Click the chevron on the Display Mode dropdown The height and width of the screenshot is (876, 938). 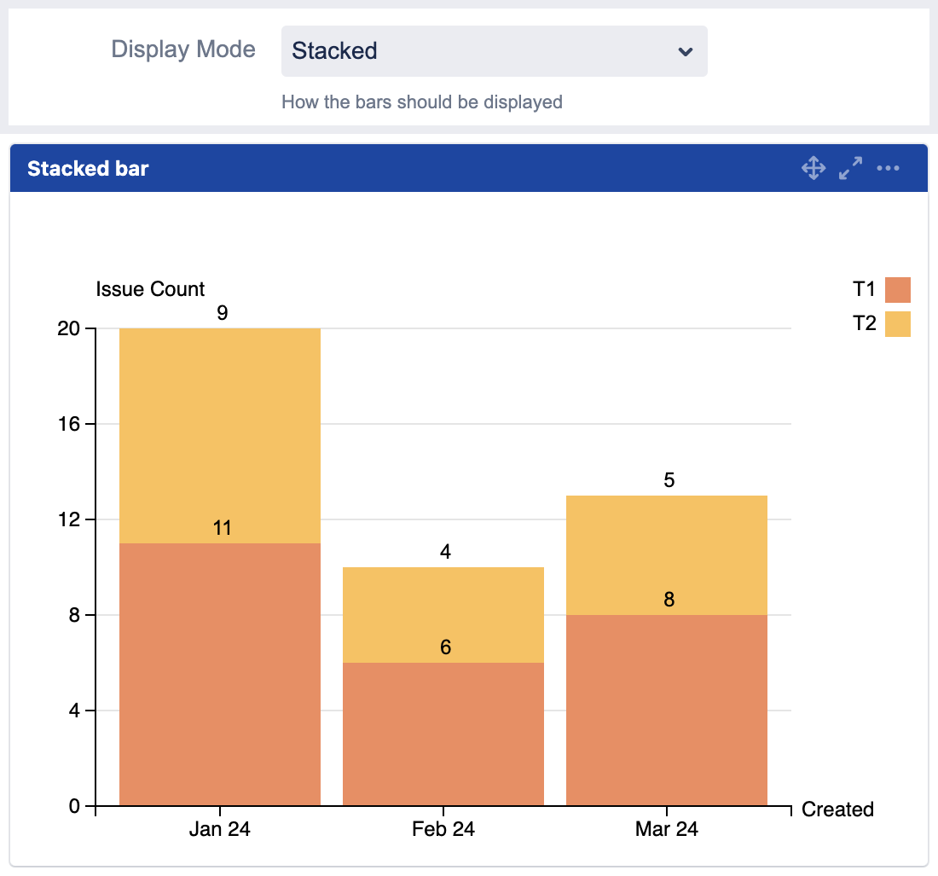(x=686, y=51)
